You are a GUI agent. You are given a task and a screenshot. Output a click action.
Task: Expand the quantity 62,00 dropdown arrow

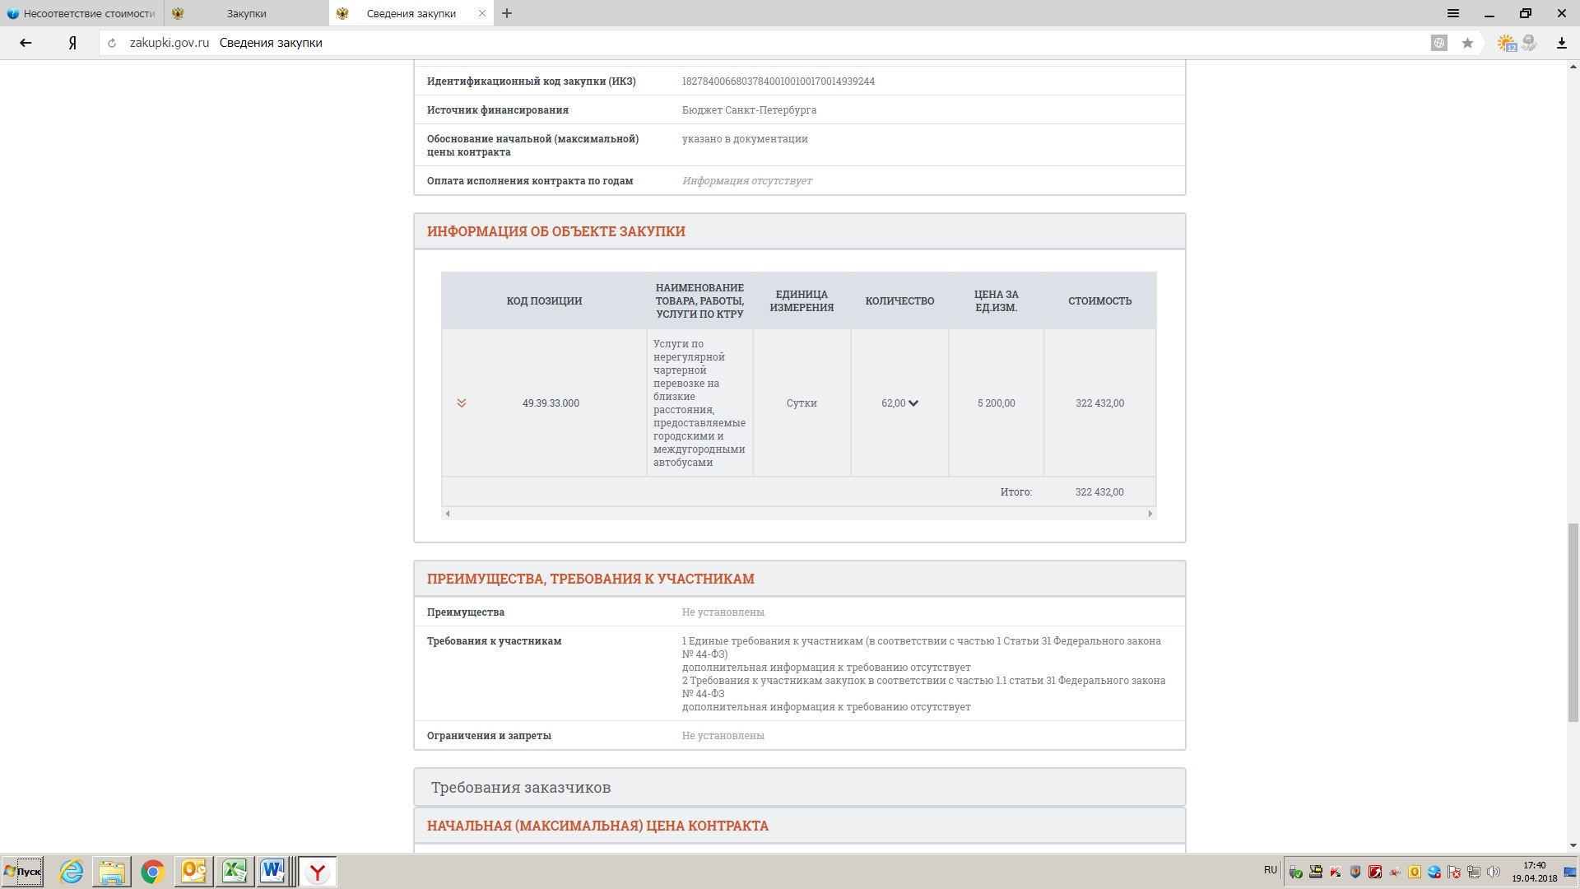[913, 403]
